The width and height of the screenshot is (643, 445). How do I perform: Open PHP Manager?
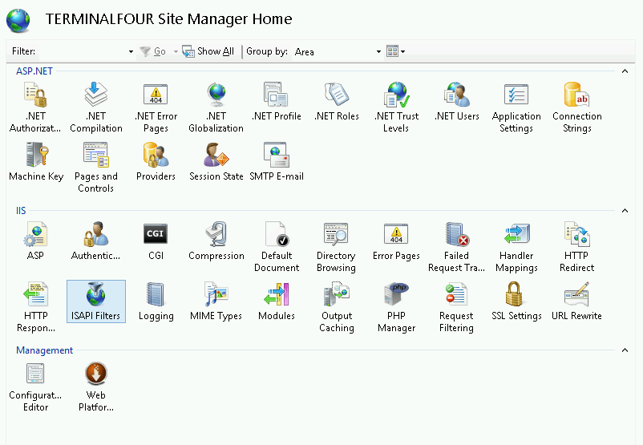point(396,307)
